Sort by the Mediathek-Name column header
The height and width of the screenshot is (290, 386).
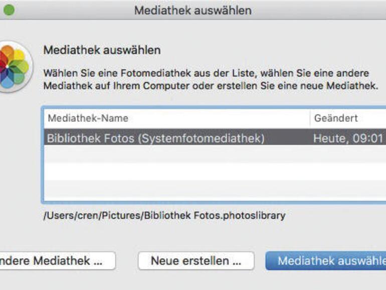click(88, 118)
